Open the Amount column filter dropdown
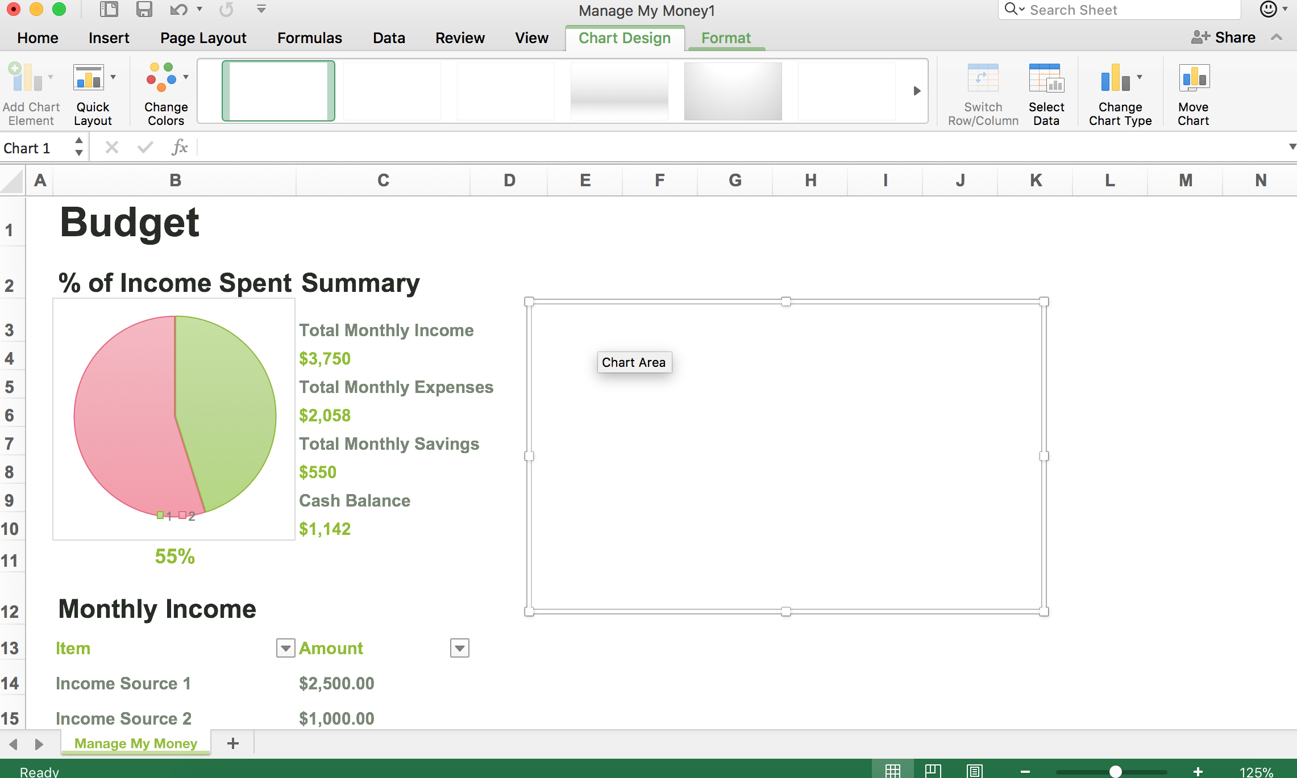This screenshot has height=778, width=1297. click(x=459, y=648)
